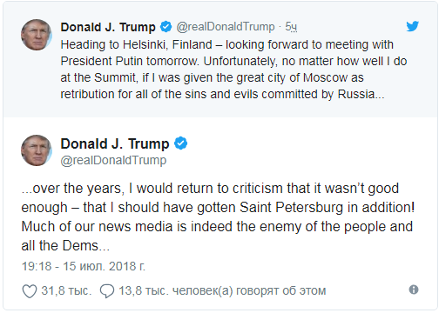
Task: Open the @realDonaldTrump handle under the lower name
Action: pos(113,160)
